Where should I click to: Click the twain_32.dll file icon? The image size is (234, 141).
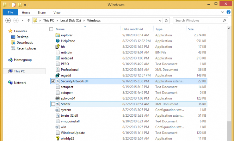(x=58, y=116)
